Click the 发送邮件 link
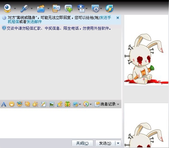The width and height of the screenshot is (169, 148). click(34, 22)
